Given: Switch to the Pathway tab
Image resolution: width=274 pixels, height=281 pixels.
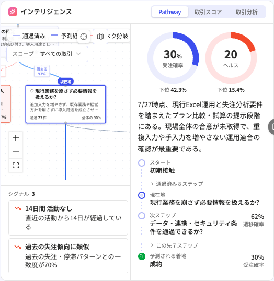Looking at the screenshot, I should click(x=170, y=12).
